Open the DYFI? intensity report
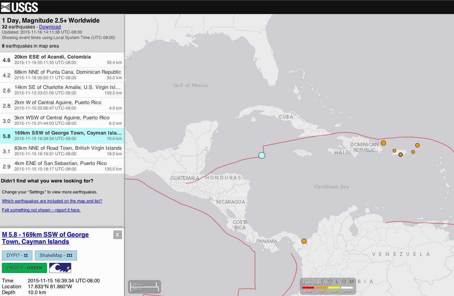 tap(17, 255)
